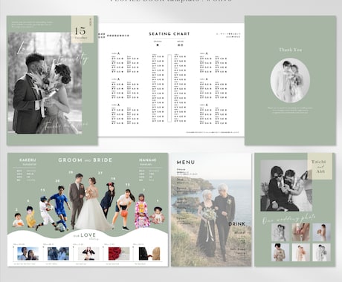This screenshot has height=282, width=342.
Task: Click the oval couple photo on Thank You page
Action: (290, 80)
